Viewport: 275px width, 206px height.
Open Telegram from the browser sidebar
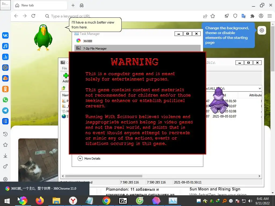coord(5,111)
